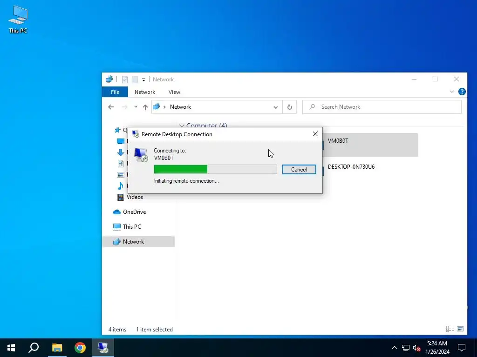Click the network status tray icon

(x=406, y=348)
